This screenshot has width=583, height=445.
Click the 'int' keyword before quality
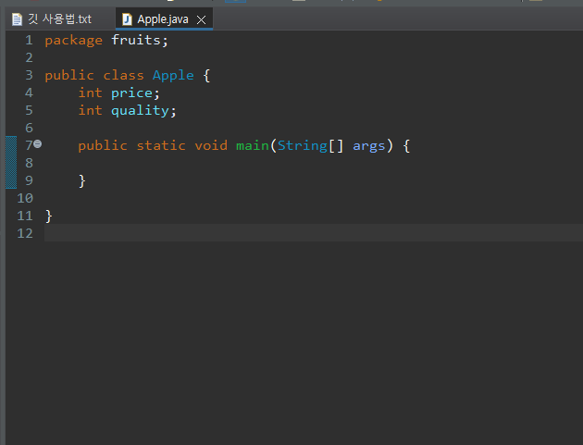[91, 110]
